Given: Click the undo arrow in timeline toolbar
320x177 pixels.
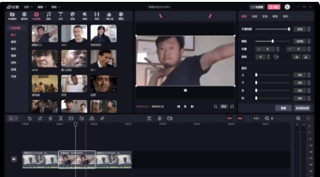Looking at the screenshot, I should tap(30, 118).
